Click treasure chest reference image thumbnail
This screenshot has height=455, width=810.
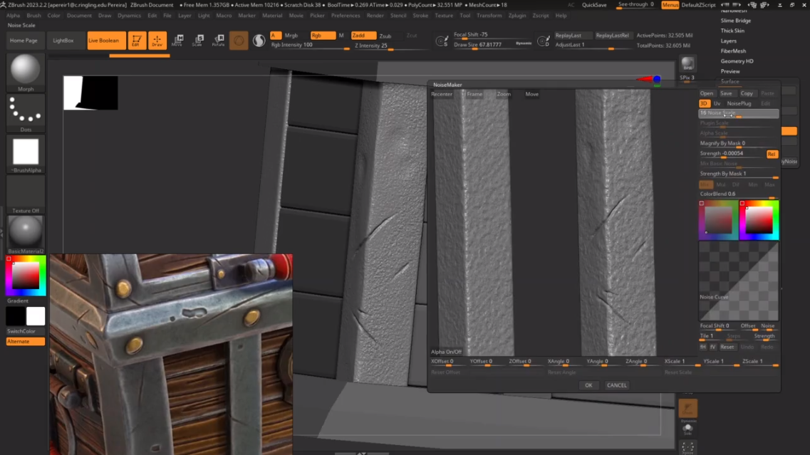coord(171,355)
